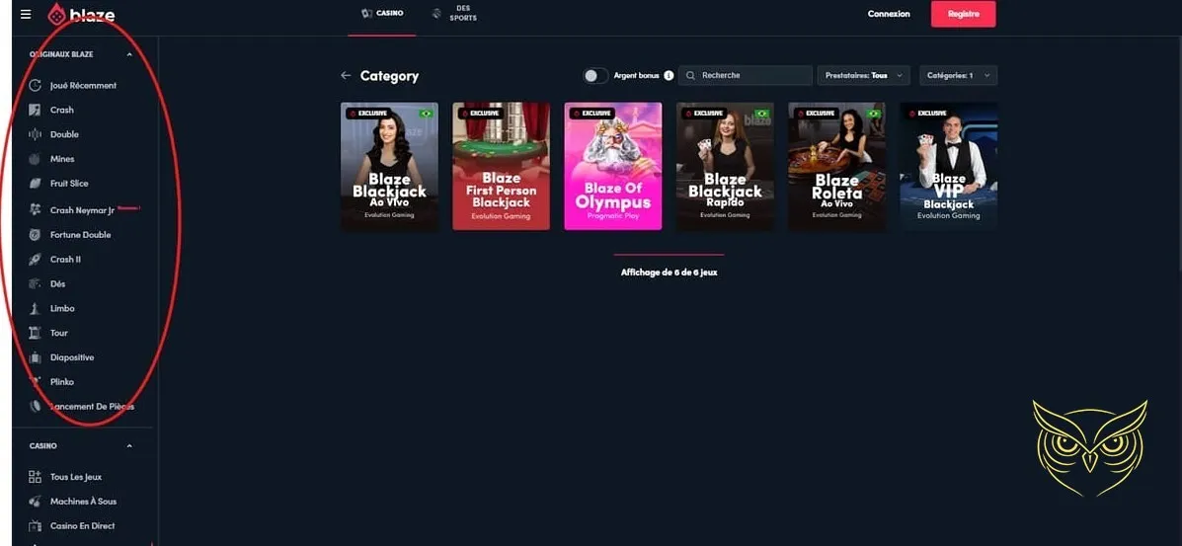Click the Argent bonus info icon

click(x=669, y=75)
